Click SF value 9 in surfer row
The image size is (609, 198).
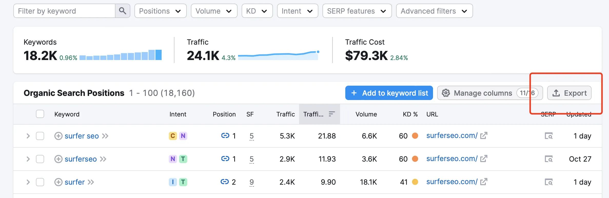tap(252, 182)
